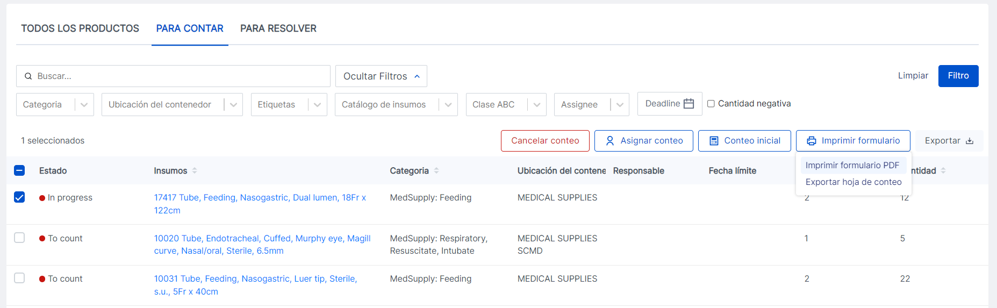Open the Deadline calendar picker
This screenshot has height=308, width=997.
pyautogui.click(x=688, y=104)
